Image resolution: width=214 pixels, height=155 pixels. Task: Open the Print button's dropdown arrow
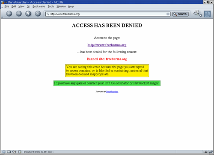pos(201,15)
